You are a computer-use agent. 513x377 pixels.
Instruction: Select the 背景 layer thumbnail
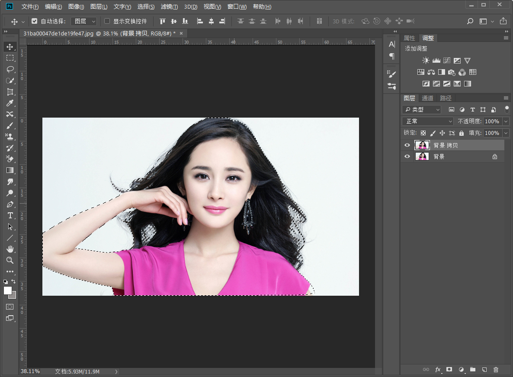(x=422, y=157)
